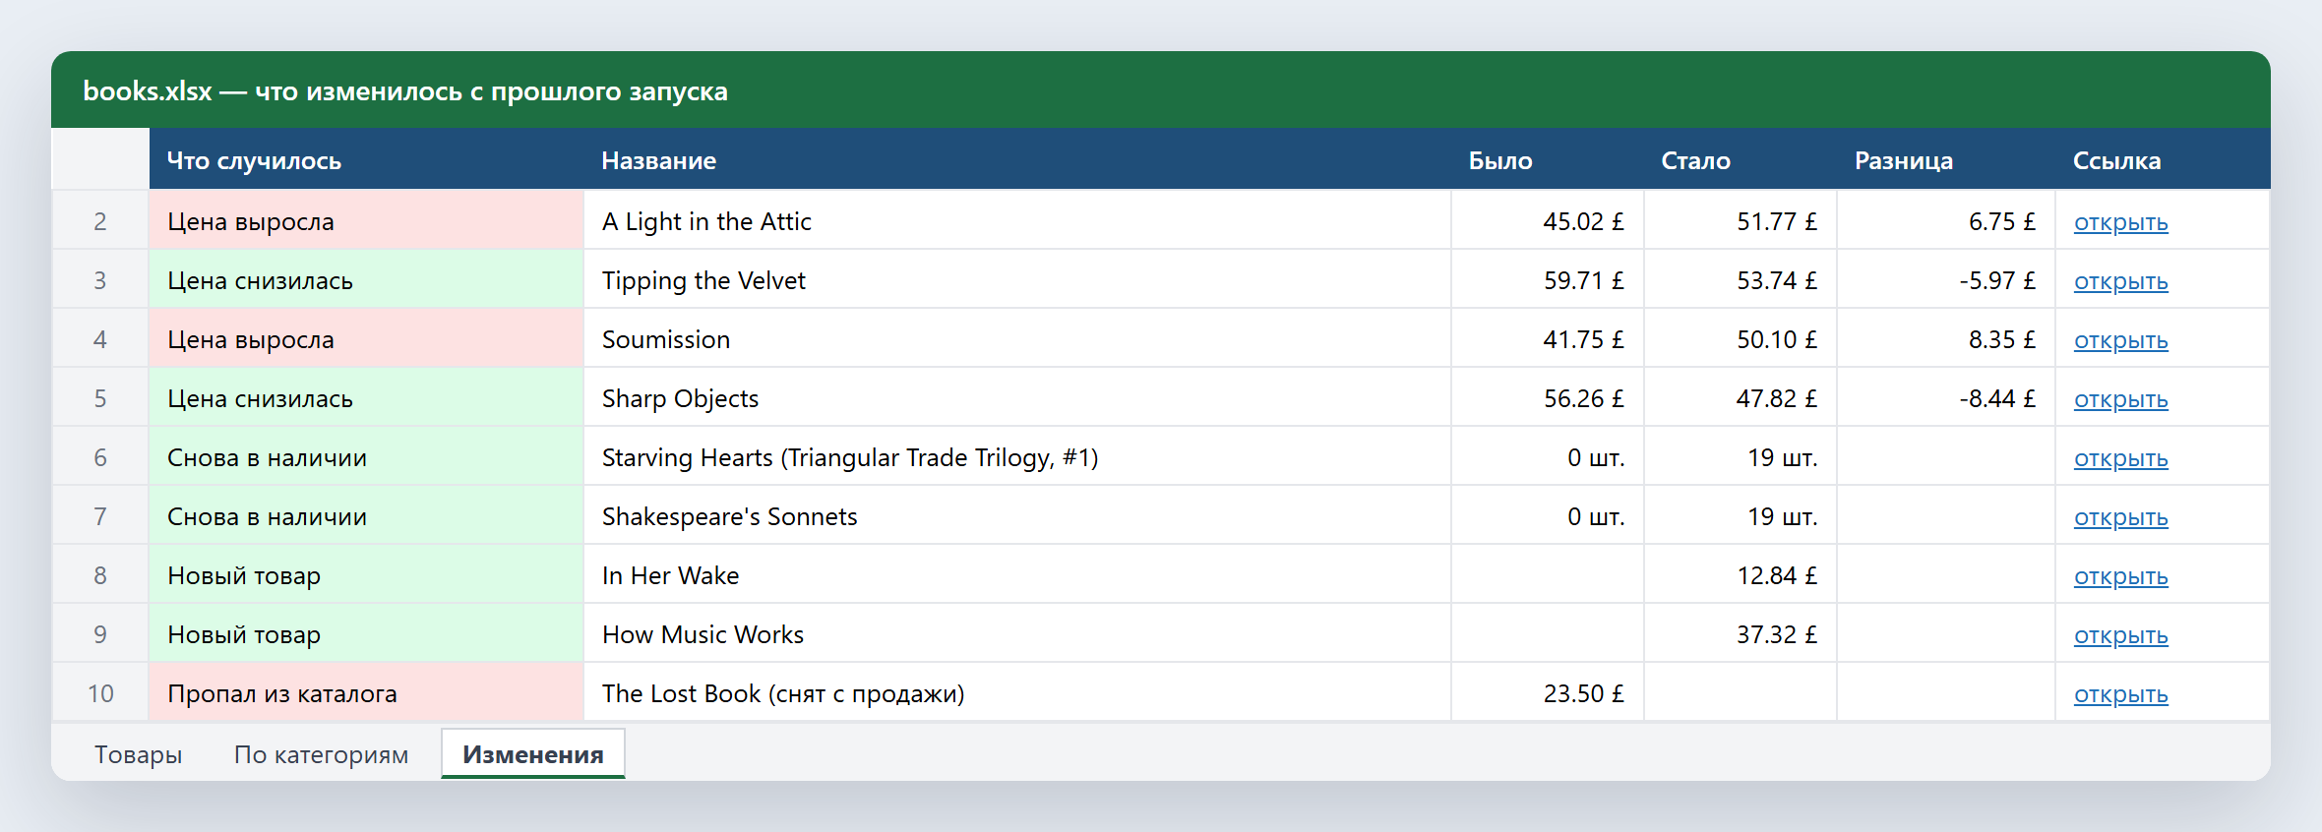This screenshot has width=2322, height=832.
Task: Select the Пропал из каталога cell
Action: (x=366, y=692)
